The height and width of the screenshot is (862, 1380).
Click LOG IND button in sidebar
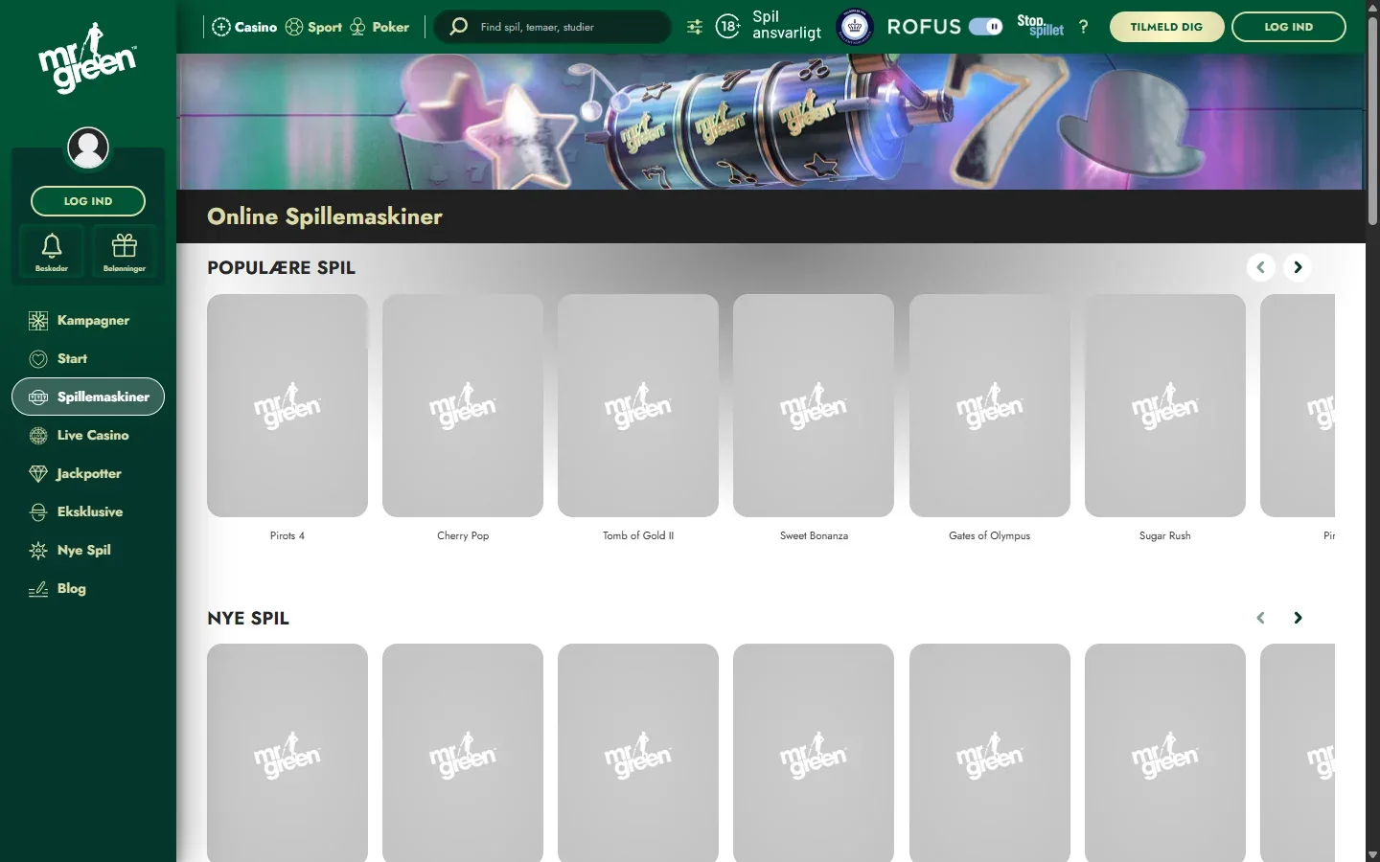pos(88,201)
